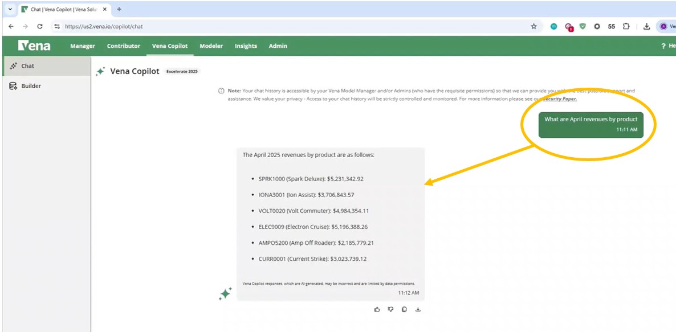Go to the Insights tab

coord(246,46)
